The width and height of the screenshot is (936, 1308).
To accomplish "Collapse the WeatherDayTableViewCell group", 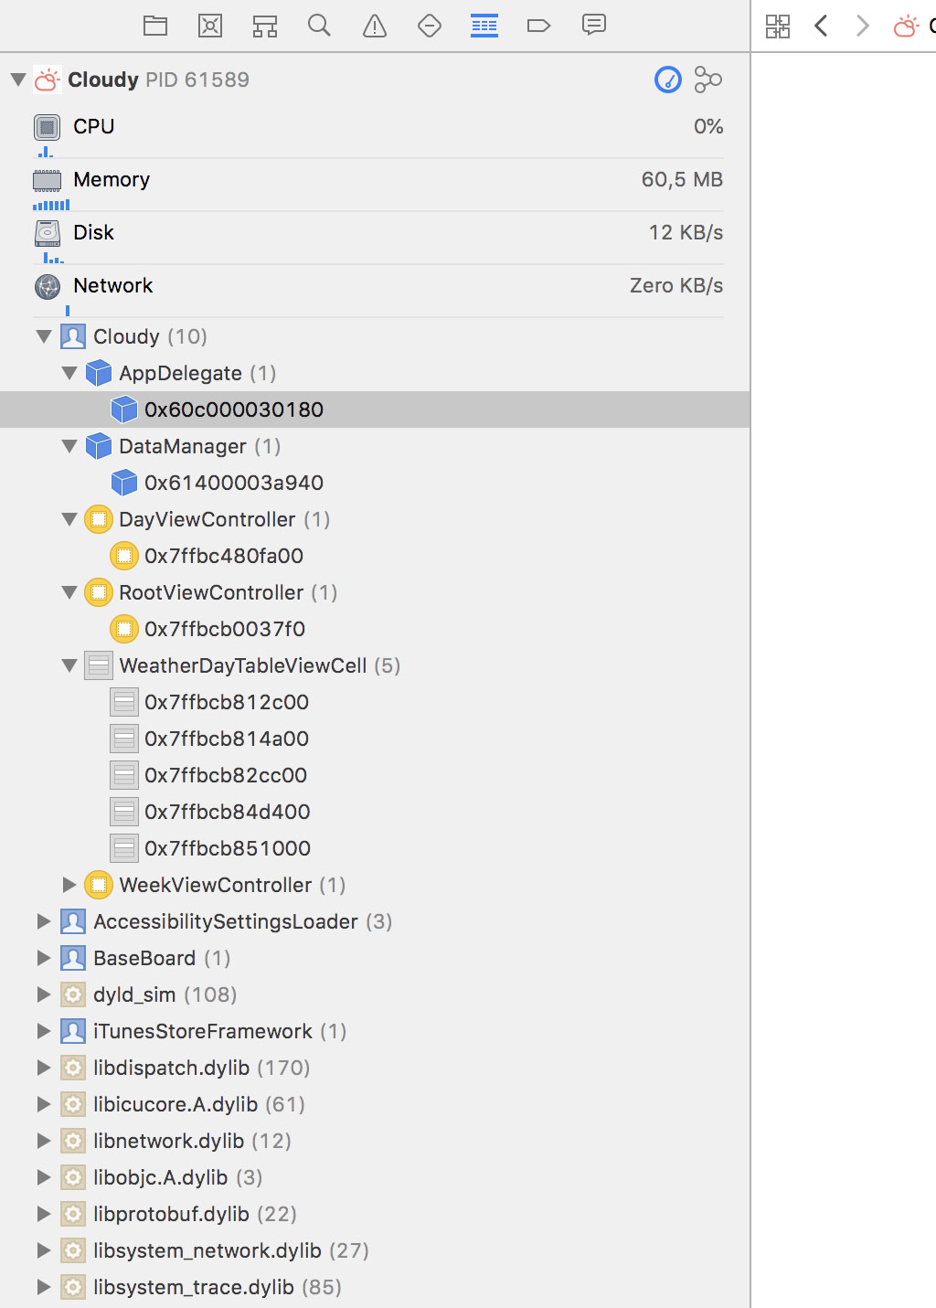I will coord(70,665).
